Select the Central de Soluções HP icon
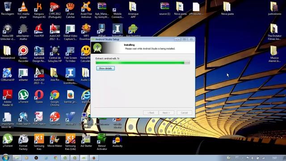Viewport: 286px width, 161px height. 55,54
